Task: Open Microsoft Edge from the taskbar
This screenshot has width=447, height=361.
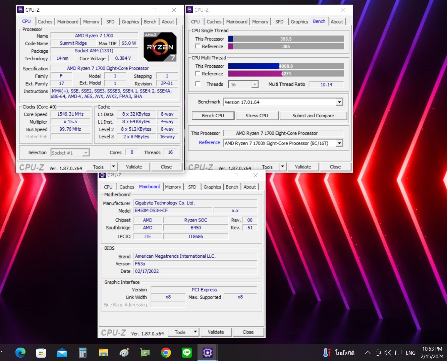Action: [x=20, y=352]
